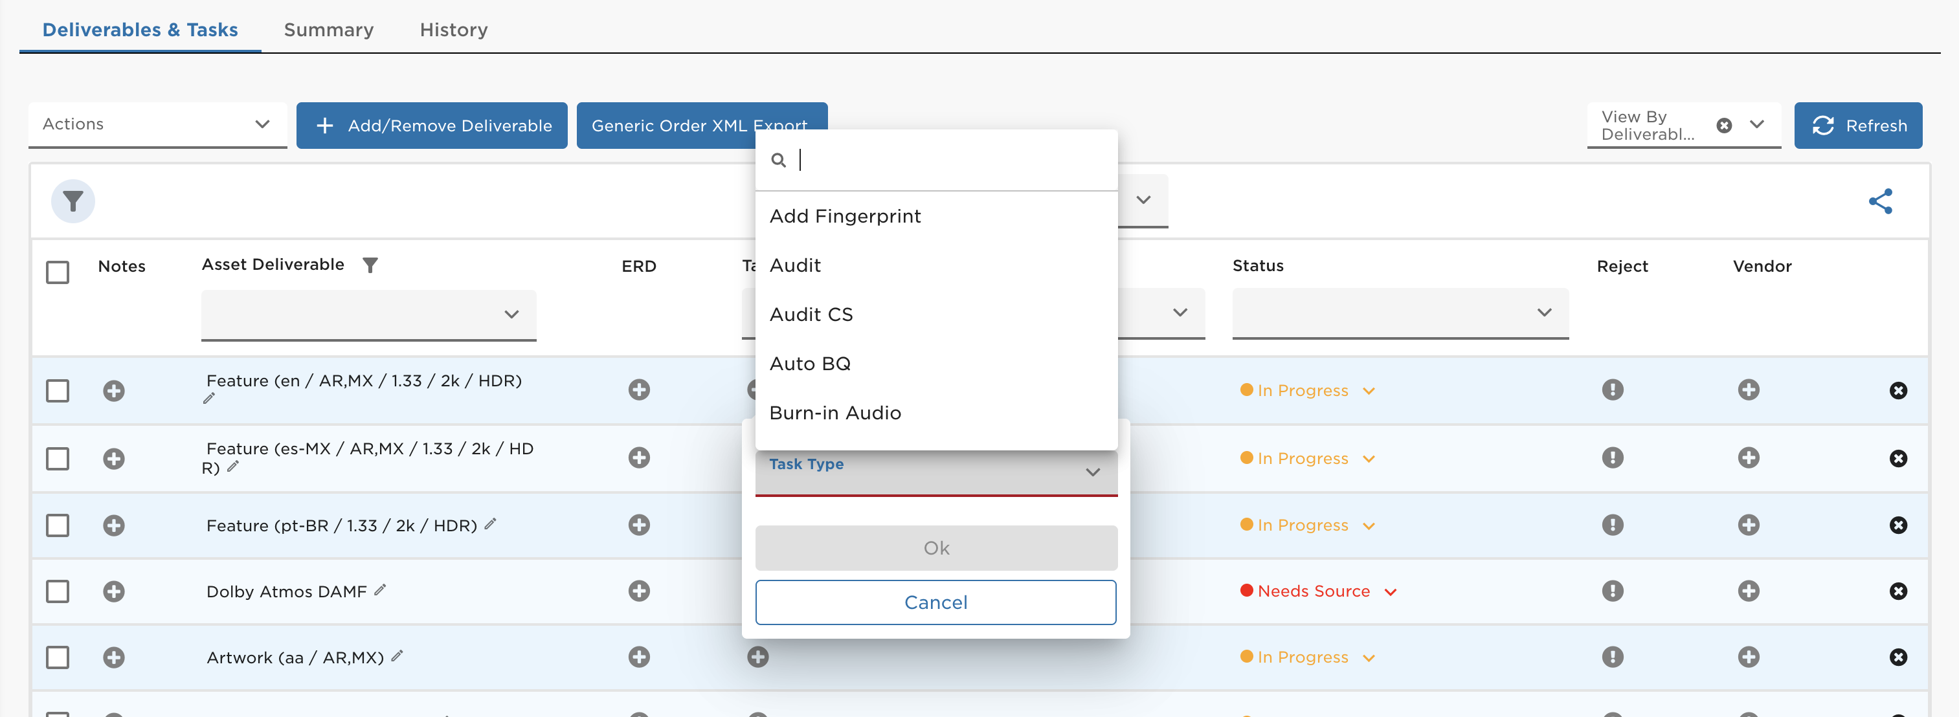
Task: Expand the View By Deliverable dropdown
Action: click(1757, 125)
